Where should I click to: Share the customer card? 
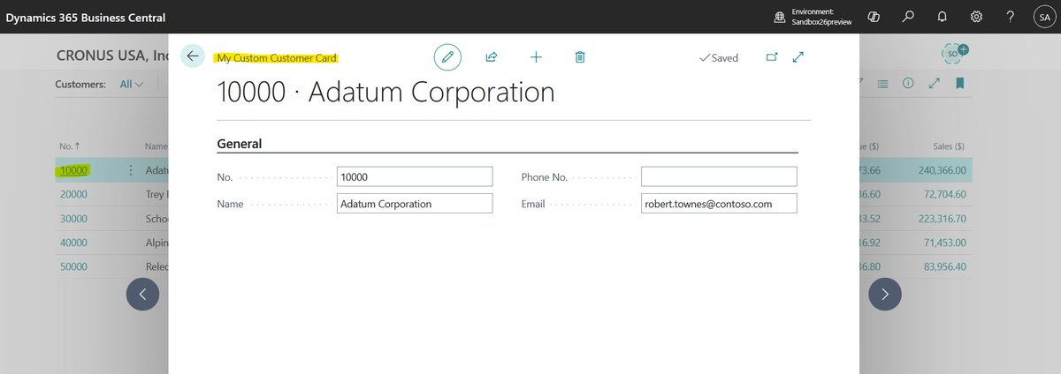coord(492,57)
